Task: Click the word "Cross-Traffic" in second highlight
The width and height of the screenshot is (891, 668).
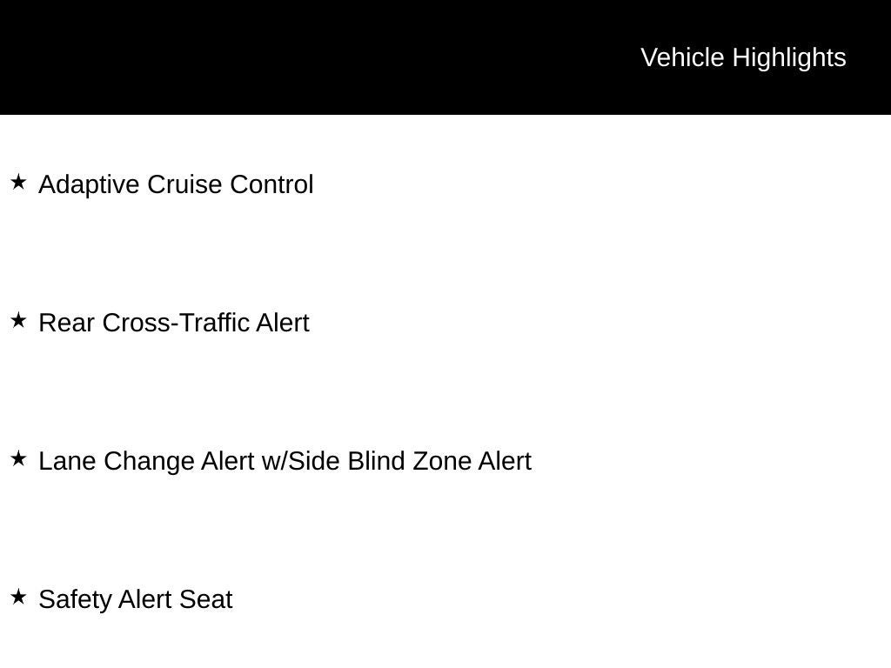Action: coord(175,323)
